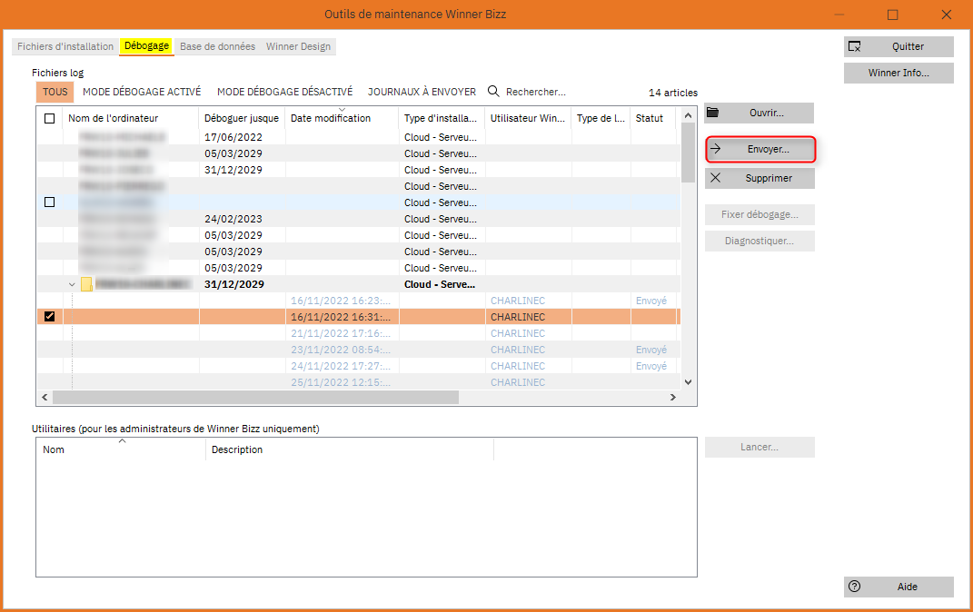Sort by Nom de l'ordinateur column
Screen dimensions: 973x612
tap(130, 118)
